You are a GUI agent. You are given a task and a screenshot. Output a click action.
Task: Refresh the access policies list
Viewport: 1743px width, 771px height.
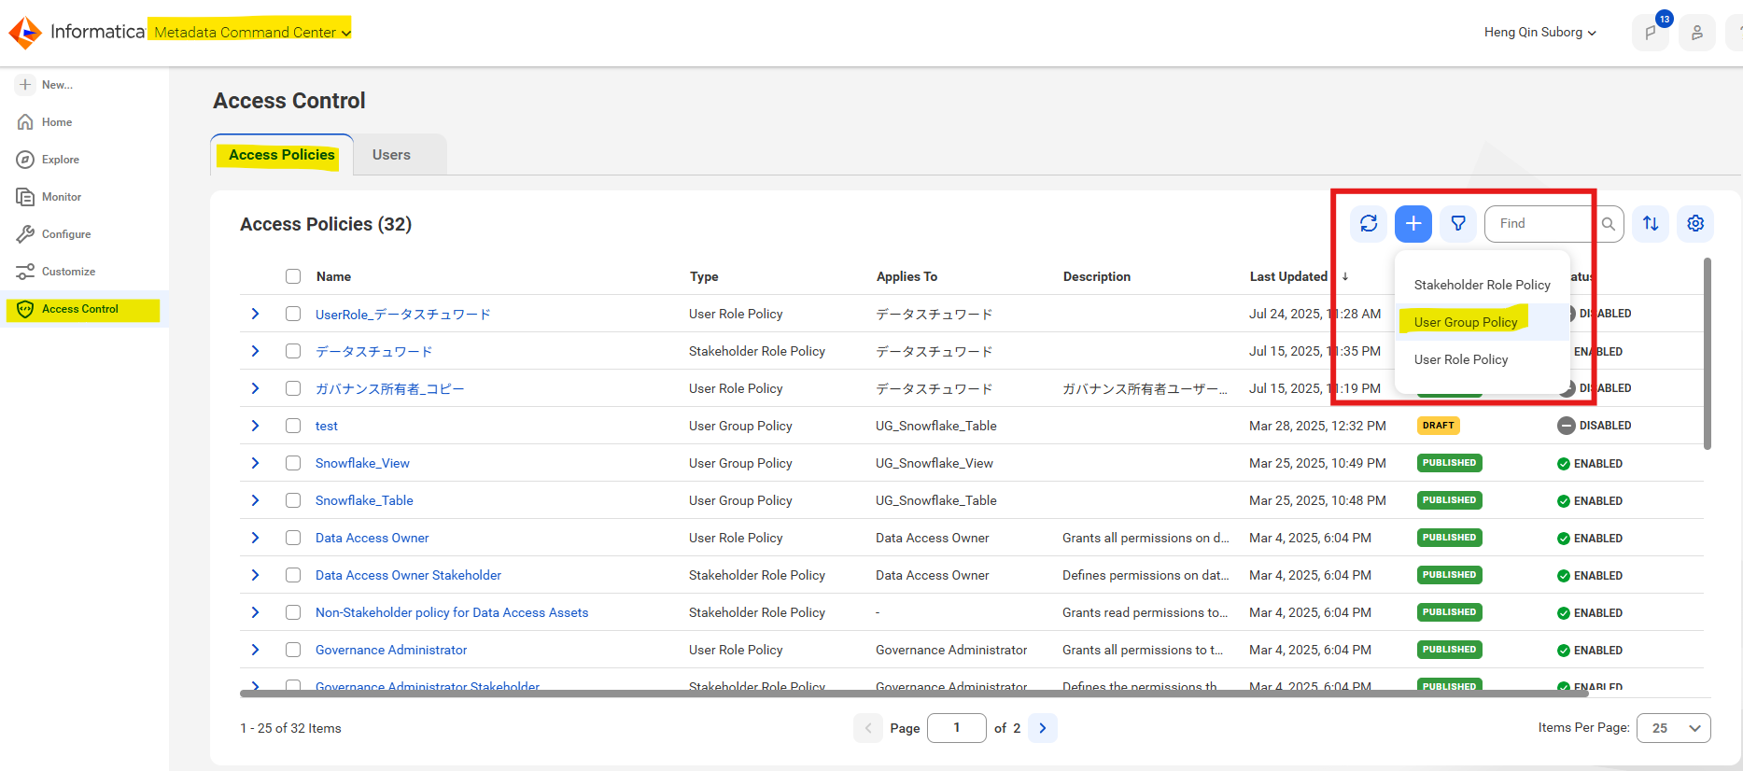(x=1369, y=223)
